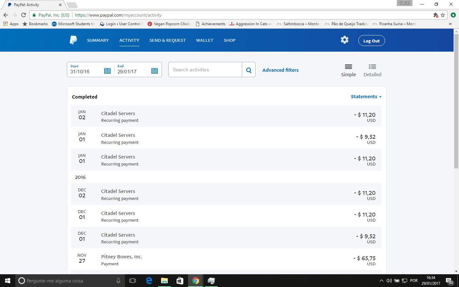Image resolution: width=459 pixels, height=287 pixels.
Task: Show more bookmarks overflow chevron
Action: pyautogui.click(x=450, y=24)
